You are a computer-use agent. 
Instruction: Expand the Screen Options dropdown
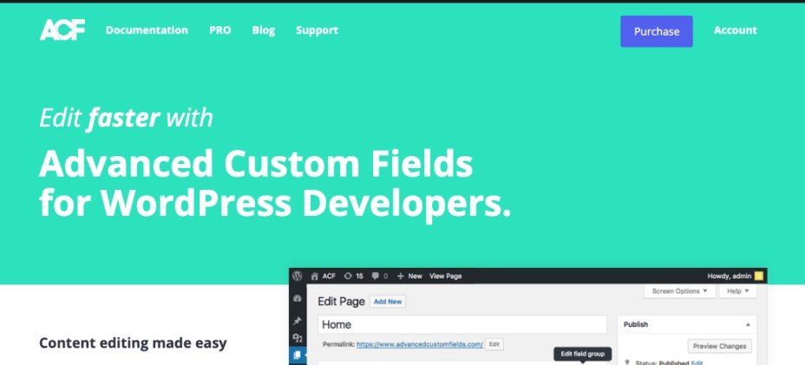680,291
